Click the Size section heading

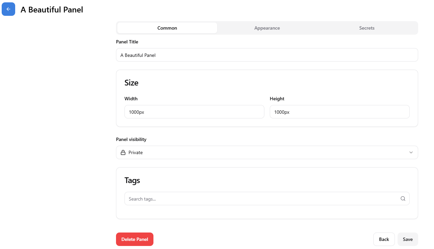(x=131, y=82)
